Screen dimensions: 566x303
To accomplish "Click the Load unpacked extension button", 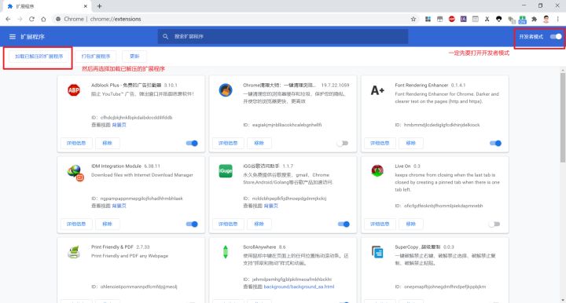I will 39,57.
